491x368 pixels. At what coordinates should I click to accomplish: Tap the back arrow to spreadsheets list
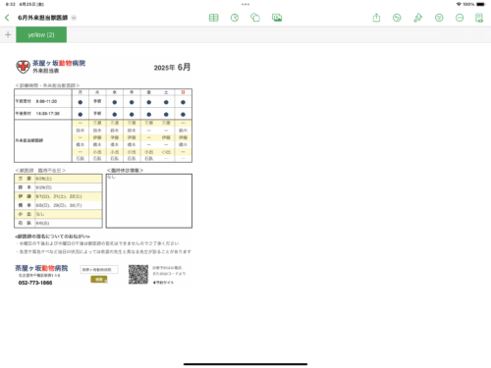(7, 18)
